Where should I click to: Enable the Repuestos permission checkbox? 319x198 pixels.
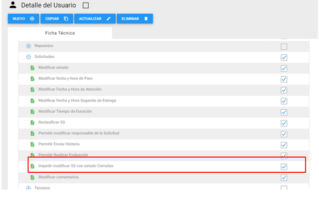point(284,47)
